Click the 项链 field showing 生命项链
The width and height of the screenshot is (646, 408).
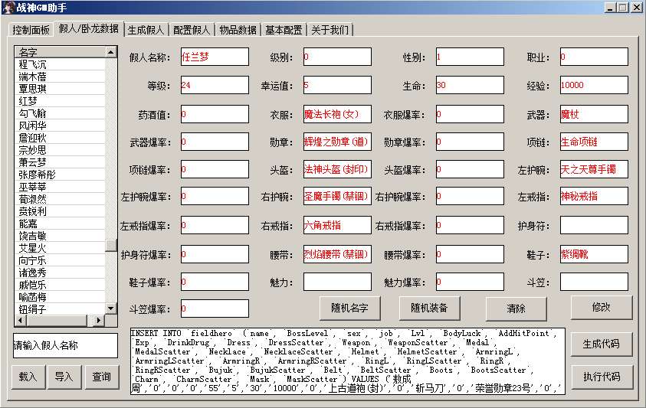click(x=594, y=142)
